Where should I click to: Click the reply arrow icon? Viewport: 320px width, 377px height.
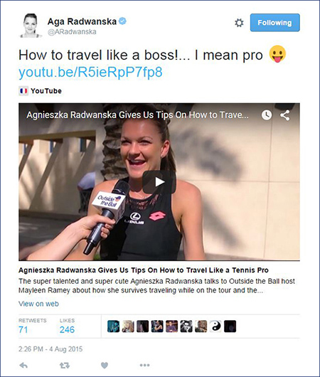pyautogui.click(x=23, y=366)
